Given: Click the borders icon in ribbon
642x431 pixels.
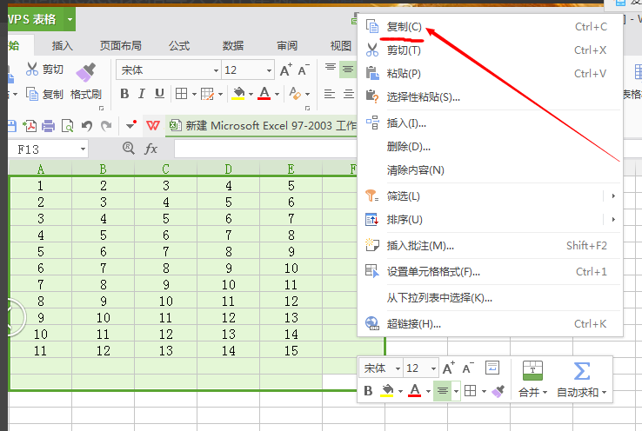Looking at the screenshot, I should pos(182,94).
